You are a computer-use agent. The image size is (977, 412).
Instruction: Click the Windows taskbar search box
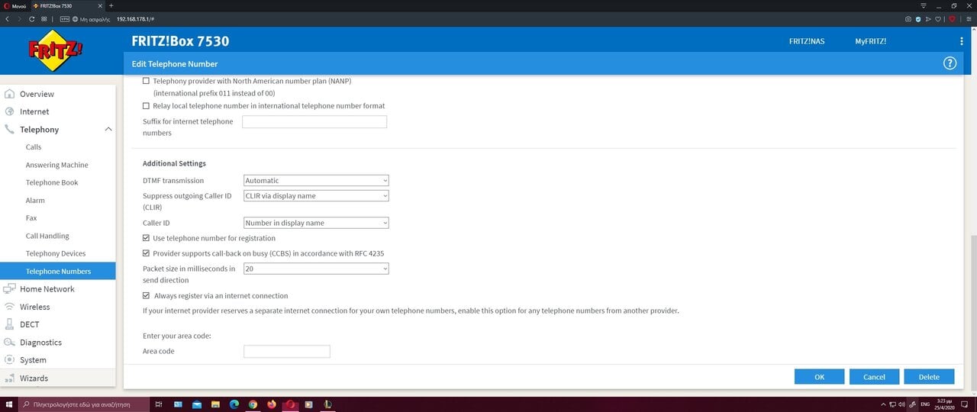[82, 404]
